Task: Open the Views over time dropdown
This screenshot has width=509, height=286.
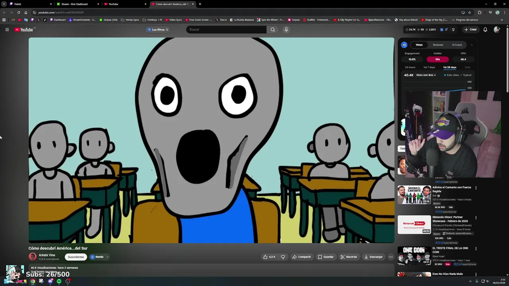Action: [x=426, y=75]
